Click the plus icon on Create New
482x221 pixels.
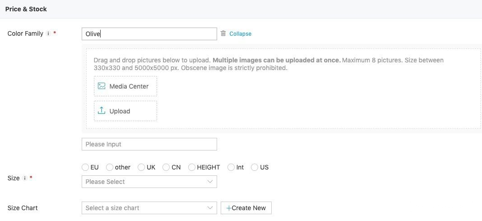(x=229, y=208)
